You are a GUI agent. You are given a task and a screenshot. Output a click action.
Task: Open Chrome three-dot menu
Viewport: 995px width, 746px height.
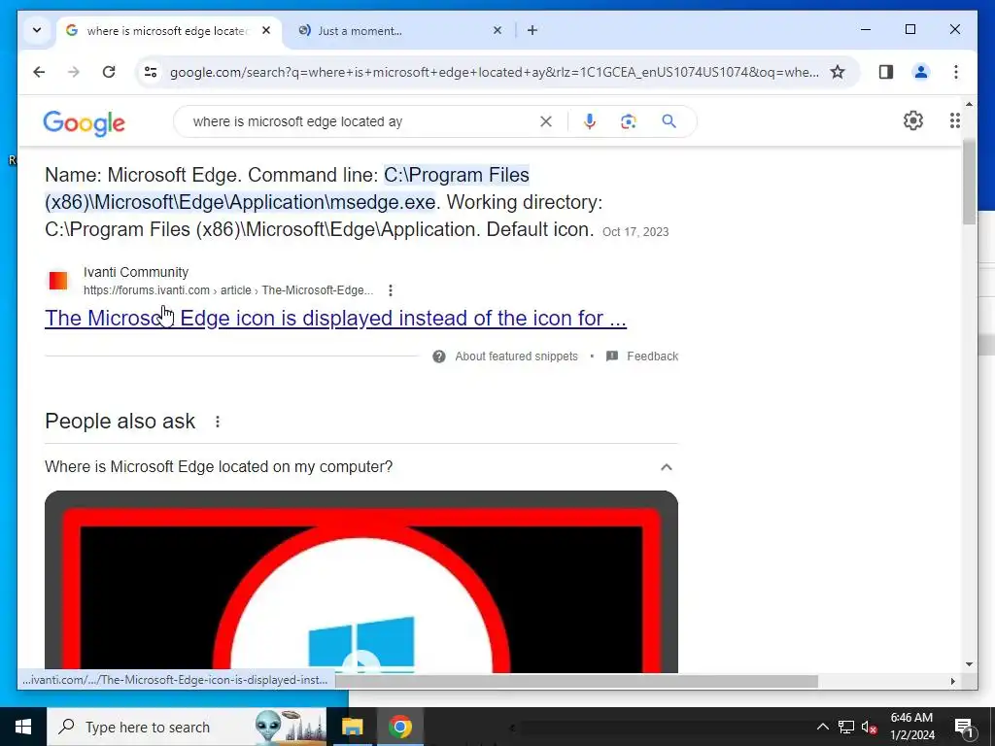pyautogui.click(x=956, y=72)
